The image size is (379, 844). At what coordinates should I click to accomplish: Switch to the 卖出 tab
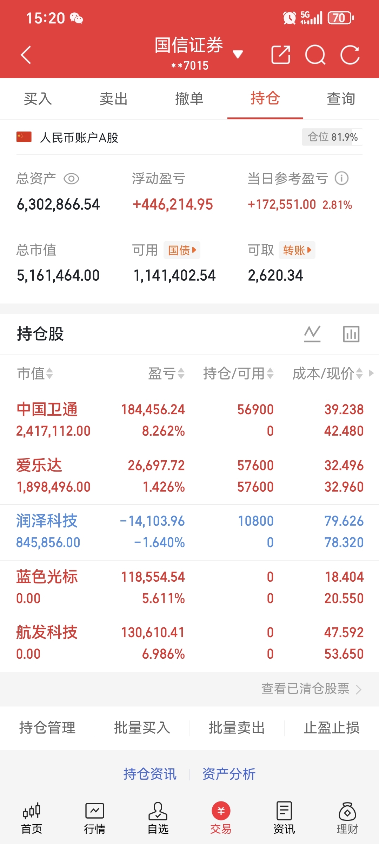click(x=114, y=99)
